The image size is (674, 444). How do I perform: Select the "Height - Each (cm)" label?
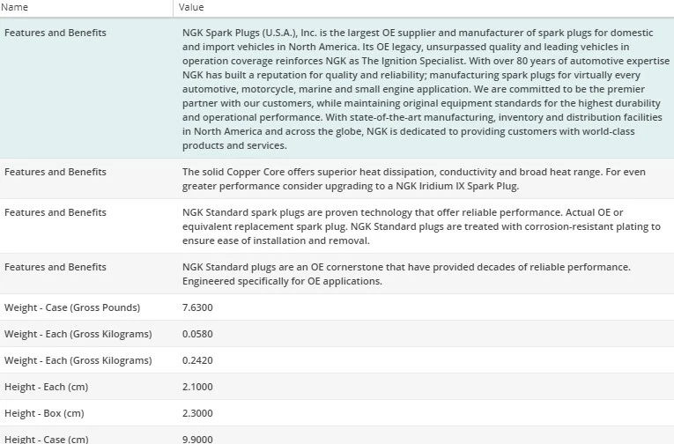(x=46, y=387)
